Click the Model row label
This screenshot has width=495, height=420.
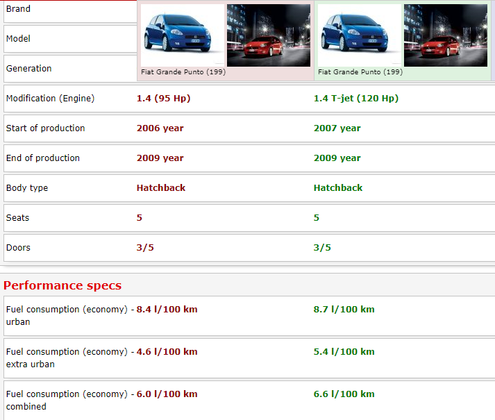tap(18, 38)
